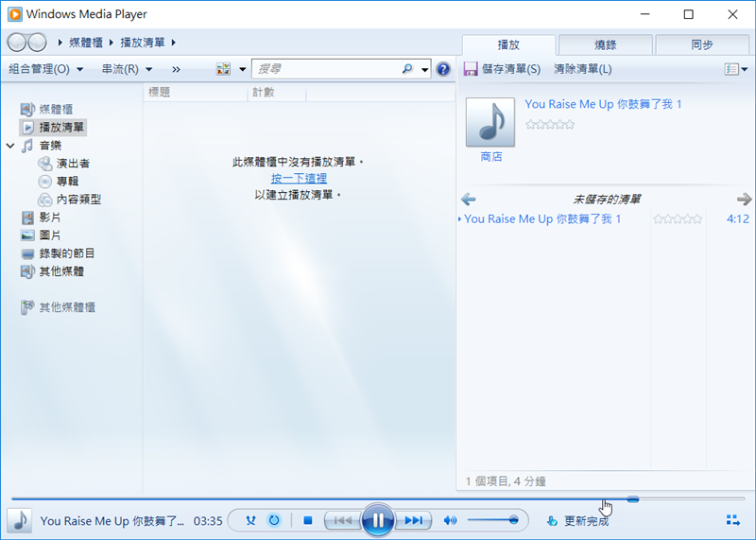
Task: Stop playback
Action: (x=308, y=520)
